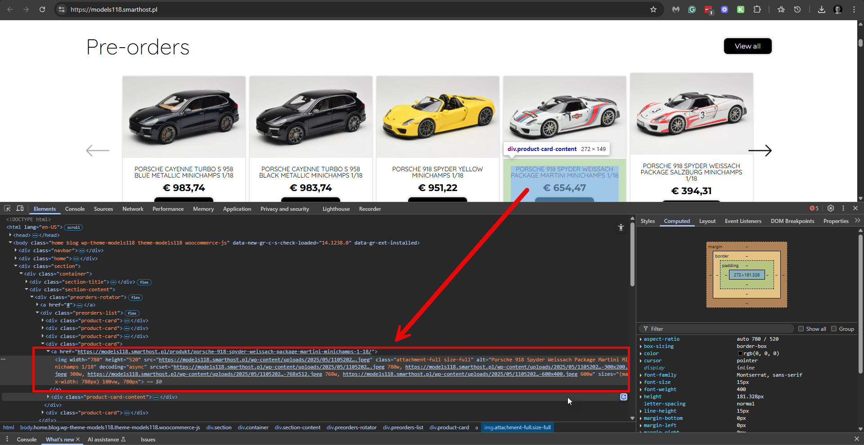The width and height of the screenshot is (864, 445).
Task: Toggle flex badge on preorders-list div
Action: [132, 313]
